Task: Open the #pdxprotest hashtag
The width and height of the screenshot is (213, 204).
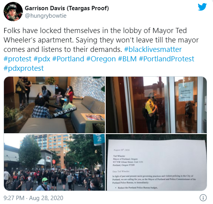Action: pyautogui.click(x=24, y=68)
